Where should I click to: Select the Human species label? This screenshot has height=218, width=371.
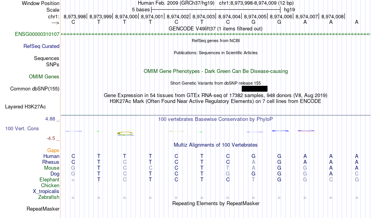coord(51,156)
